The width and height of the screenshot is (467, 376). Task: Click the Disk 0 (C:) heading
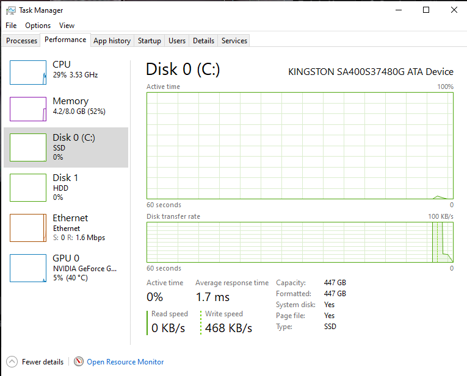pos(183,69)
